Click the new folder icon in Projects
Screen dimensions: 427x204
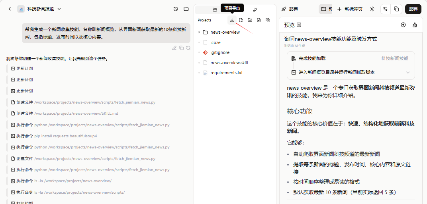point(250,20)
